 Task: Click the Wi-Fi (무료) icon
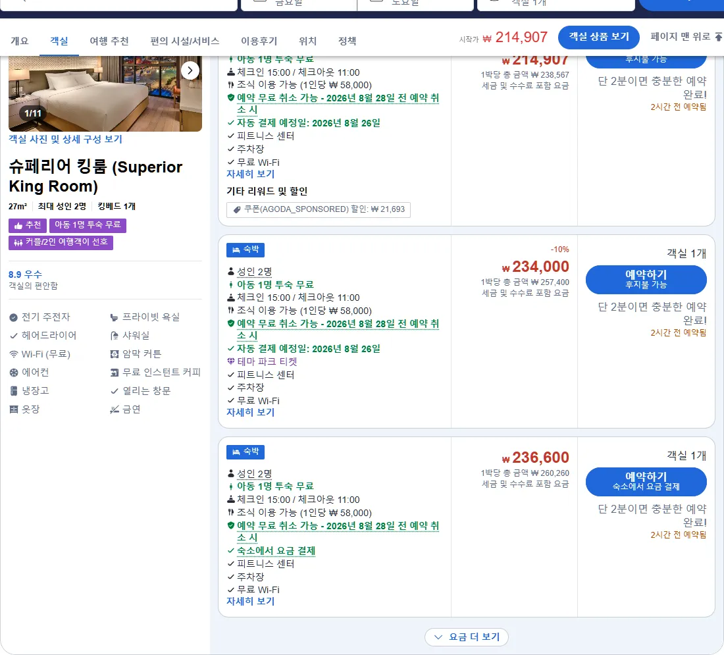[13, 354]
